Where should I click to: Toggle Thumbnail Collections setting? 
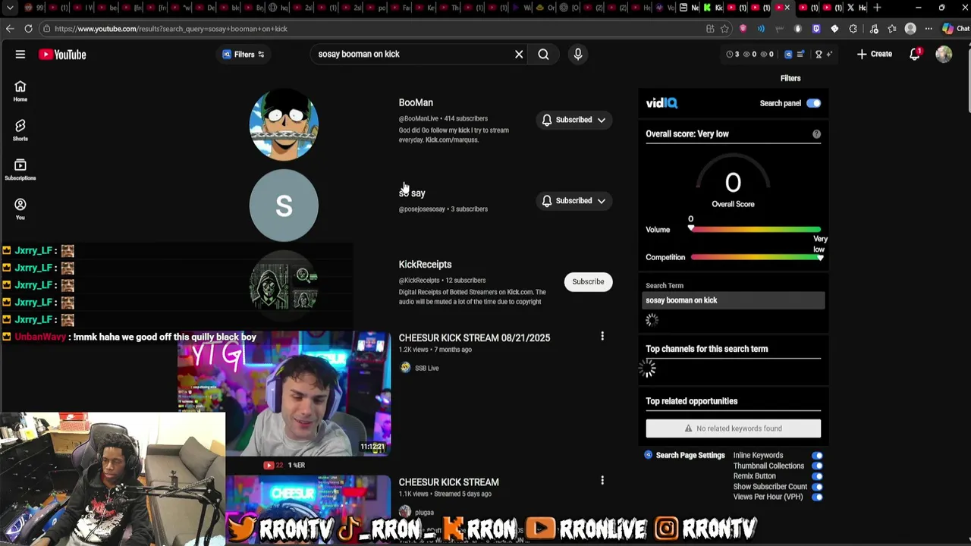click(817, 466)
